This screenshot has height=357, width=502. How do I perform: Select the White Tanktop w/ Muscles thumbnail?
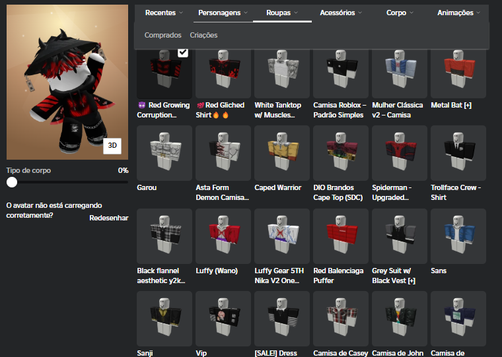click(282, 73)
